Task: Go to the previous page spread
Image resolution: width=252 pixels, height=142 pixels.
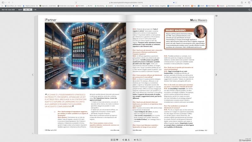Action: (33, 75)
